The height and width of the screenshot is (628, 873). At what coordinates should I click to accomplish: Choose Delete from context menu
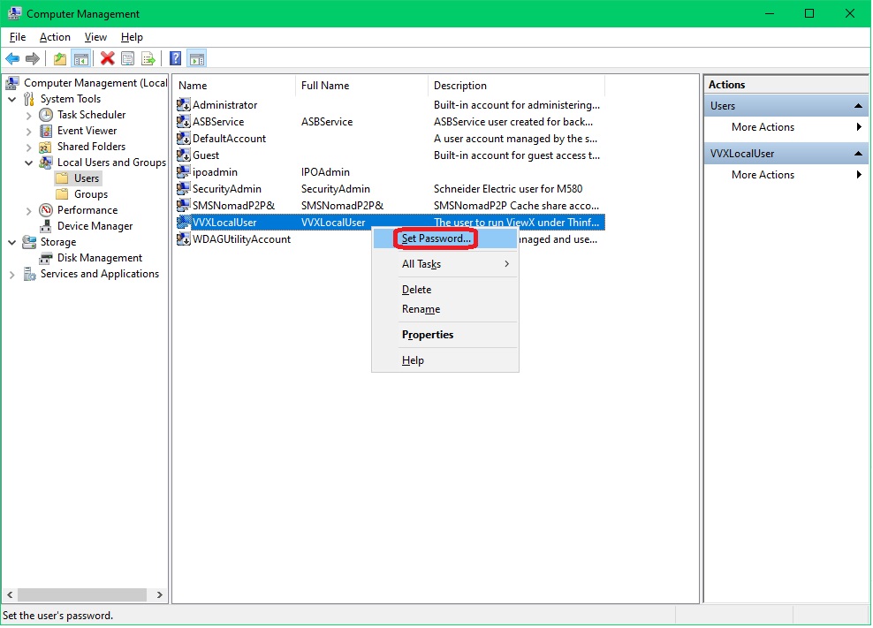point(444,290)
